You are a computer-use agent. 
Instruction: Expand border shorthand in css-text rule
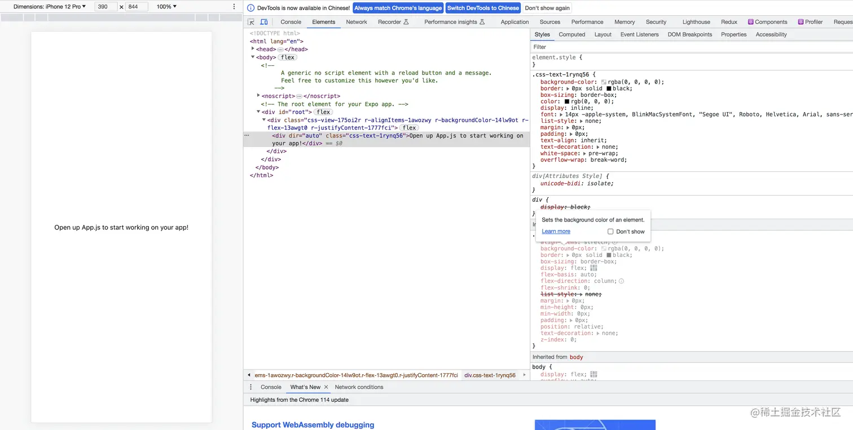pos(568,88)
